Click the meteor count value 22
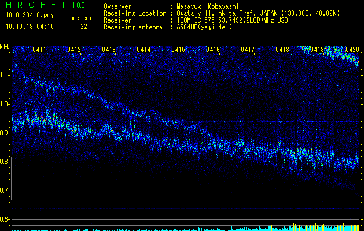Viewport: 364px width, 231px height. click(84, 27)
